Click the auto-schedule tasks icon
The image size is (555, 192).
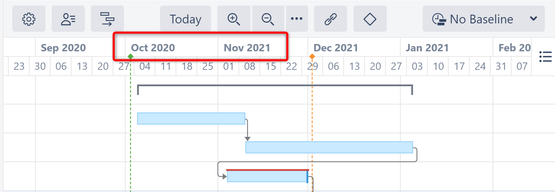(107, 19)
